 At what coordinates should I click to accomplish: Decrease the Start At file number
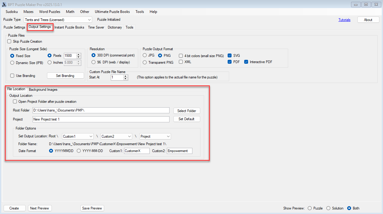click(126, 79)
